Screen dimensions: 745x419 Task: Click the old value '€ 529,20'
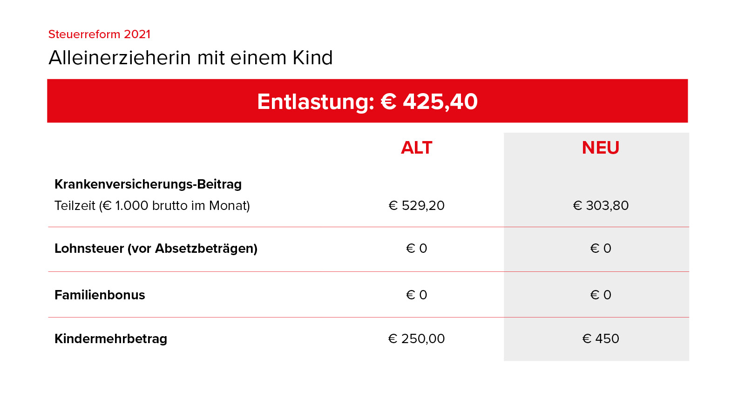coord(417,206)
